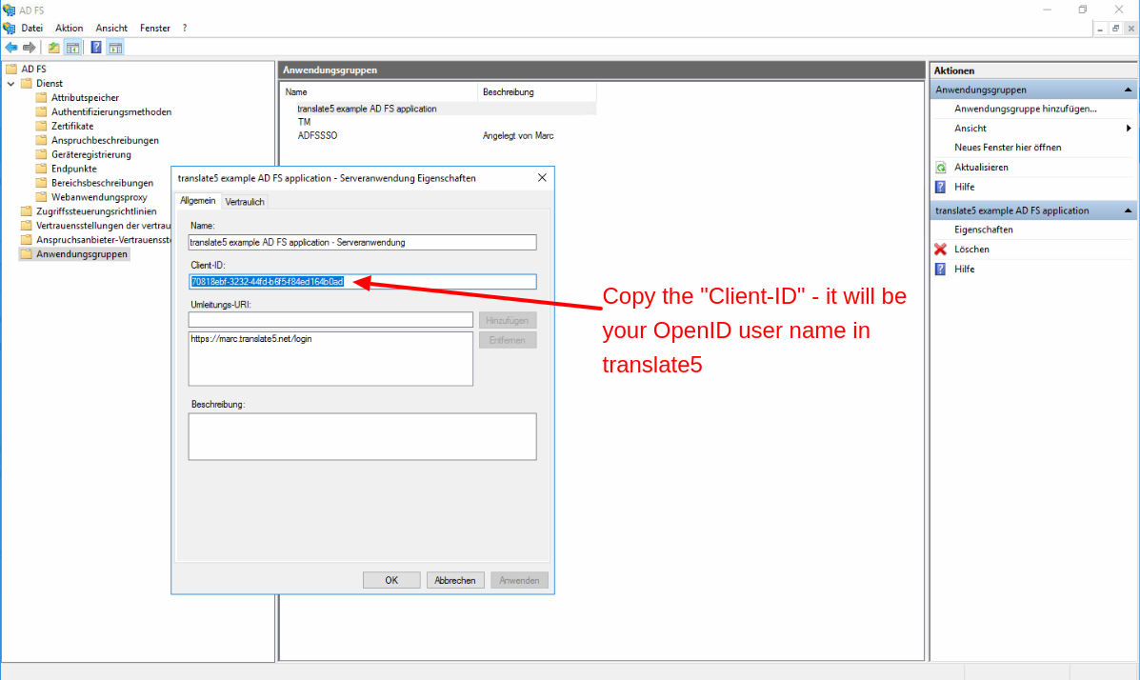This screenshot has height=680, width=1140.
Task: Click the Back arrow toolbar icon
Action: pyautogui.click(x=10, y=48)
